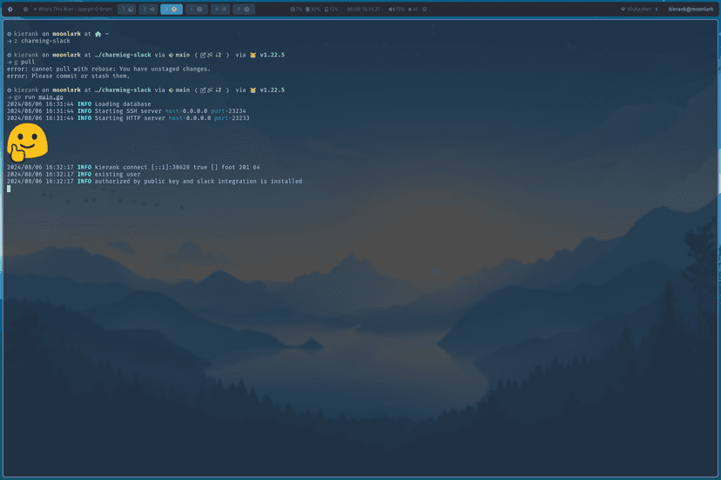721x480 pixels.
Task: Click the memory usage 32% indicator
Action: (313, 9)
